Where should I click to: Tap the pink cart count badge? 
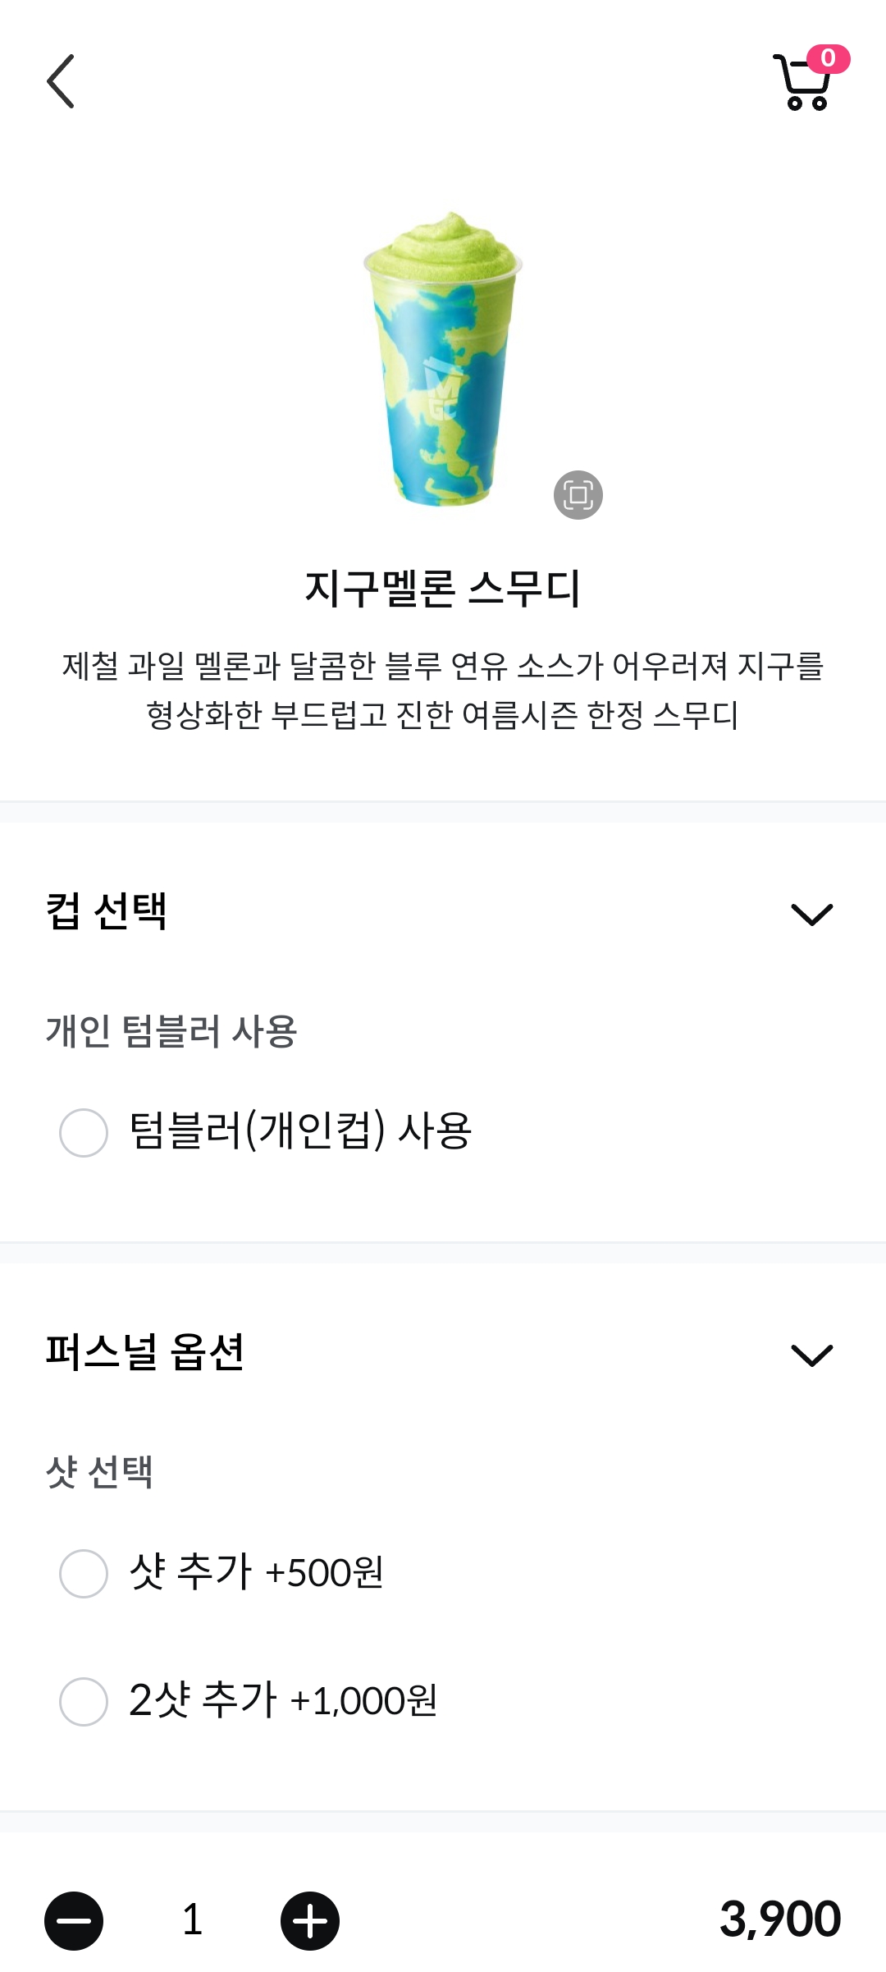click(x=828, y=58)
